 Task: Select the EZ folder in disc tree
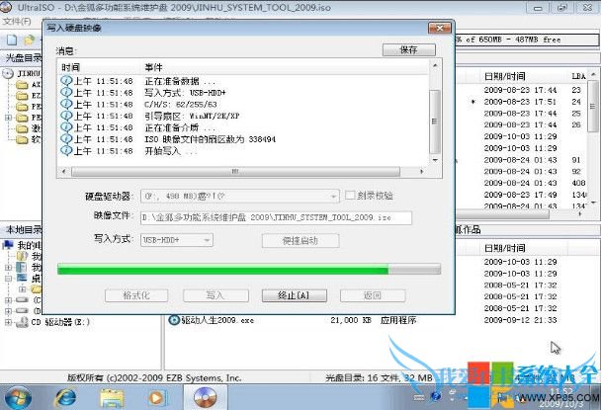22,95
